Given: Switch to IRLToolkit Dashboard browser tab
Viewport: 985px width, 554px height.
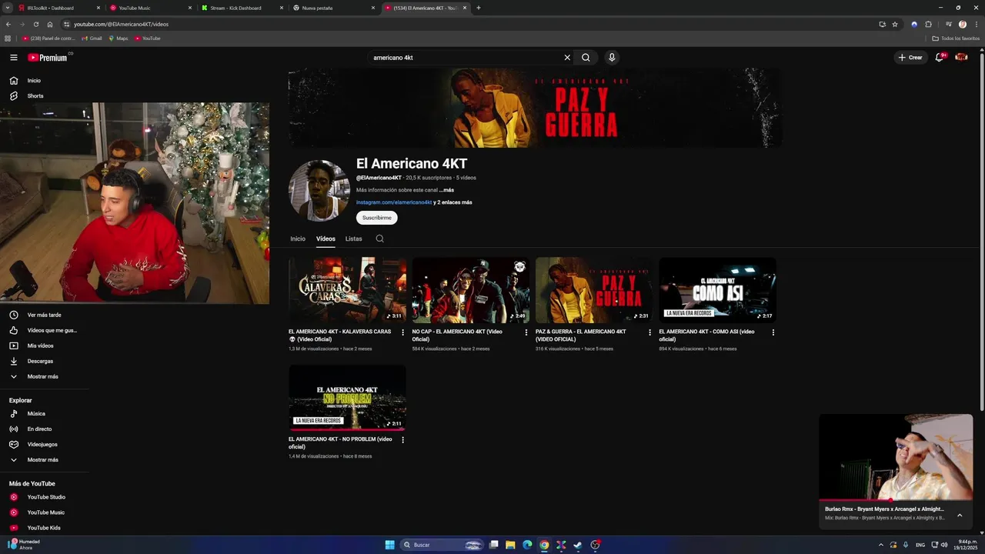Looking at the screenshot, I should (x=58, y=8).
